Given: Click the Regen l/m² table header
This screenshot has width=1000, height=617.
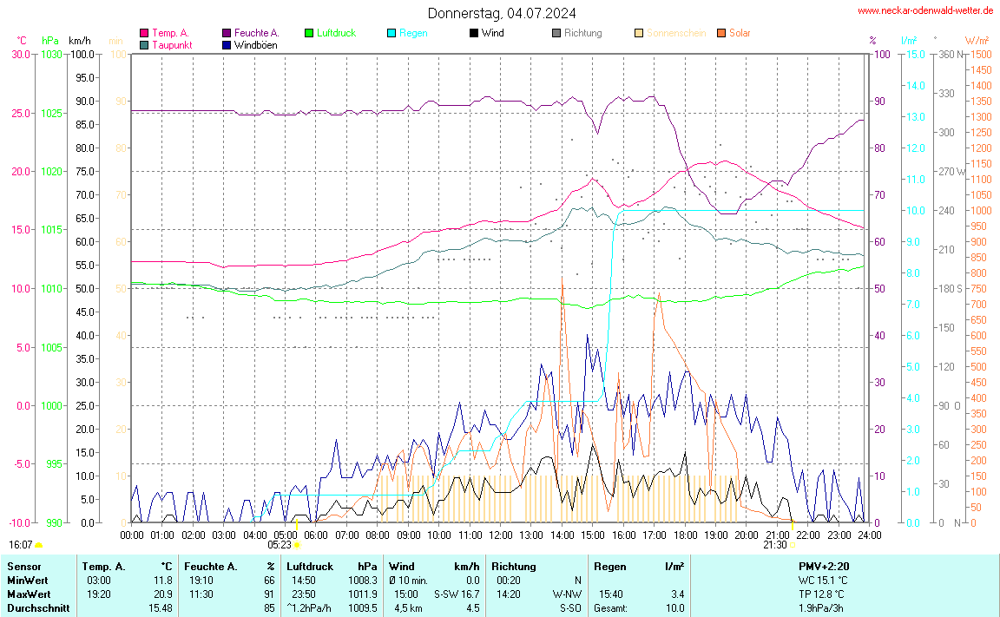Looking at the screenshot, I should point(638,566).
